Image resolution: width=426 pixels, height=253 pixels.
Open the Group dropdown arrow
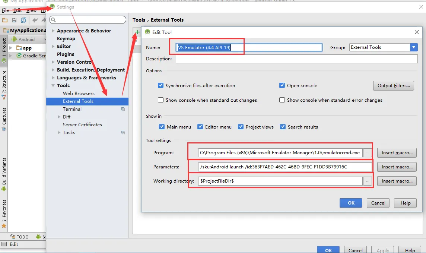(413, 47)
